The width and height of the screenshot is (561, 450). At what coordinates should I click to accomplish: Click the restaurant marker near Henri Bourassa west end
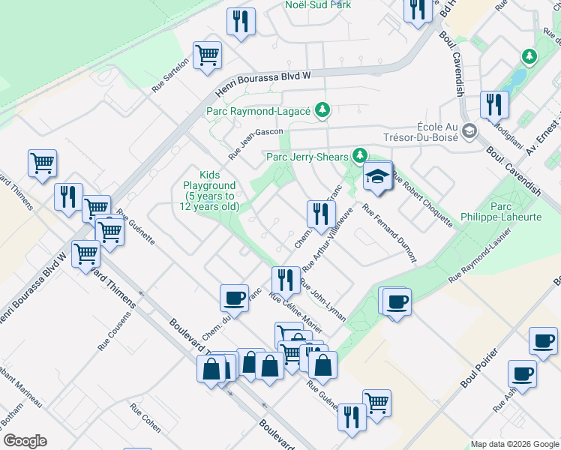tap(68, 199)
